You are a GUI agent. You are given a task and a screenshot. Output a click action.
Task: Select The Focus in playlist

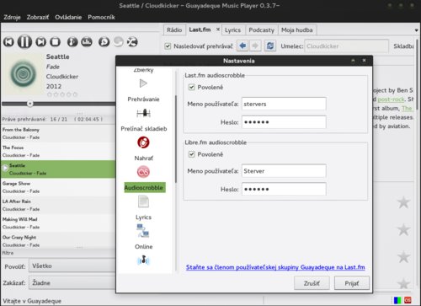pyautogui.click(x=58, y=152)
